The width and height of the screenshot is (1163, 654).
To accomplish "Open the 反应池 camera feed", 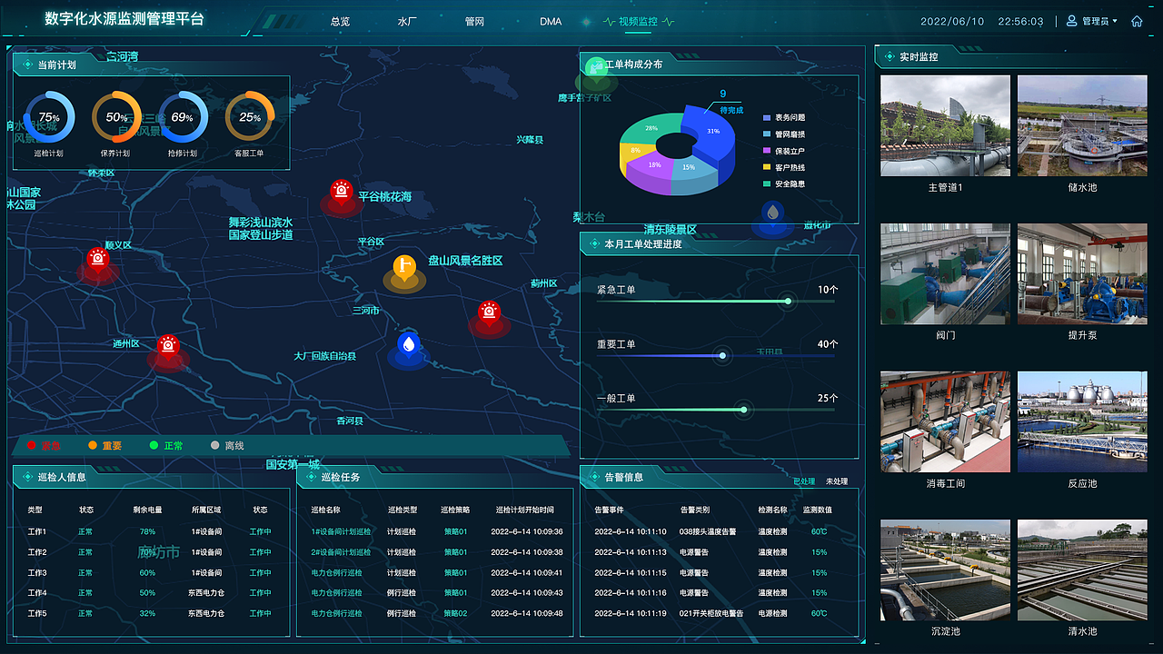I will 1082,421.
